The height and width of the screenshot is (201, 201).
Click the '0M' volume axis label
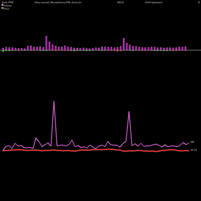pyautogui.click(x=192, y=142)
